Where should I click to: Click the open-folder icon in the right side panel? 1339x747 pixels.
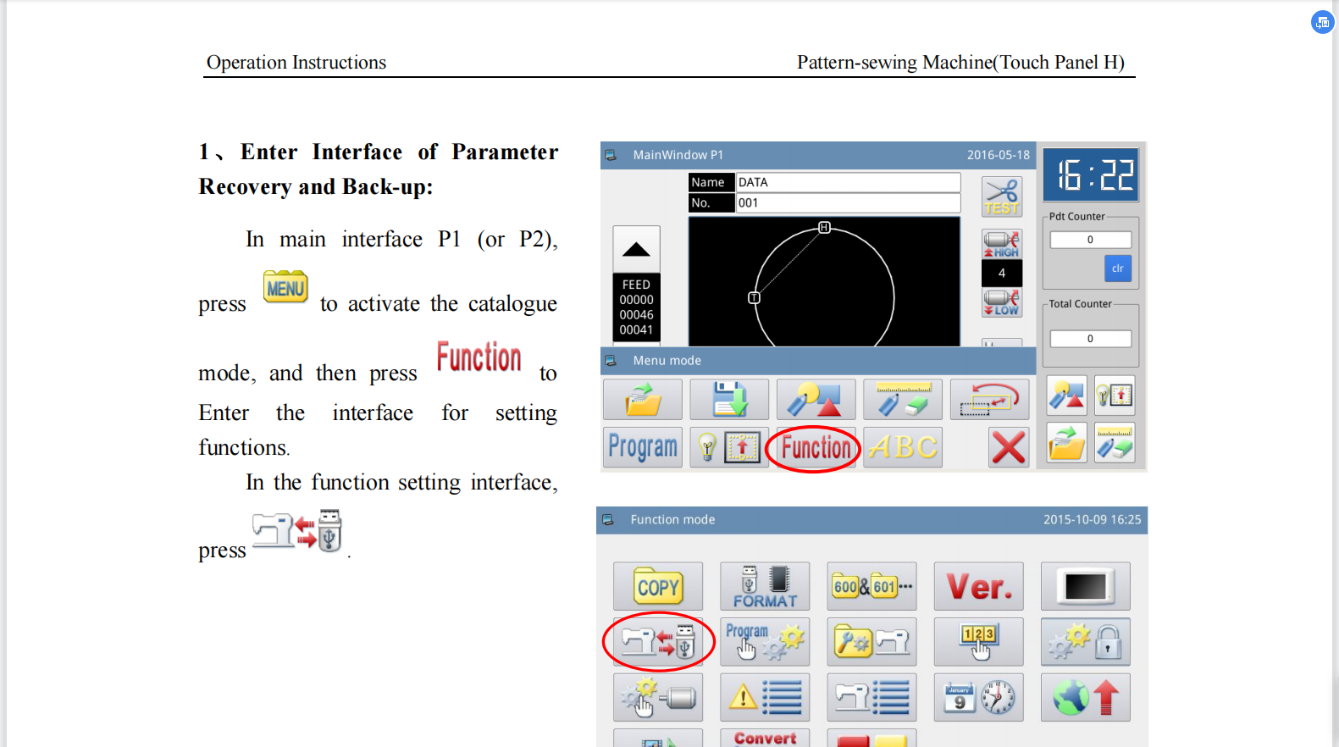tap(1067, 443)
